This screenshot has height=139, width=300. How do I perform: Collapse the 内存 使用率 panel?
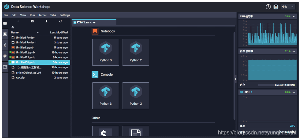[x=294, y=52]
